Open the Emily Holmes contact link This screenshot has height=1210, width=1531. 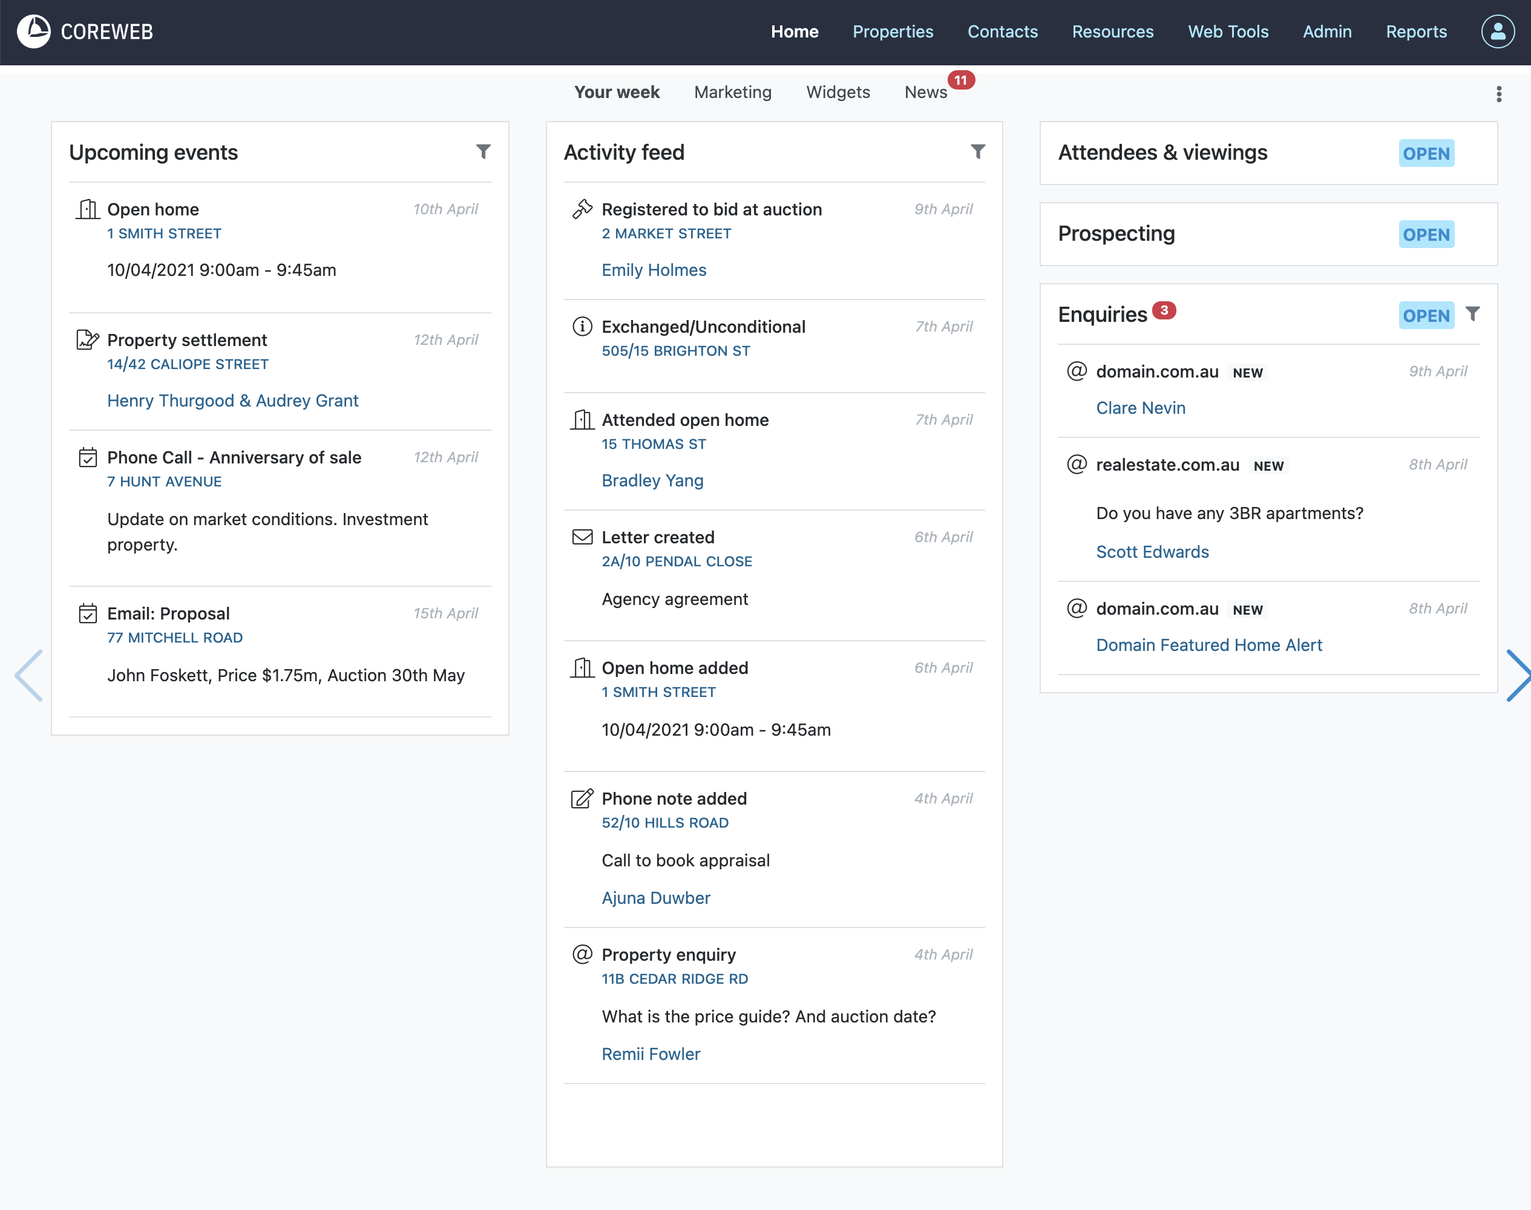tap(653, 270)
